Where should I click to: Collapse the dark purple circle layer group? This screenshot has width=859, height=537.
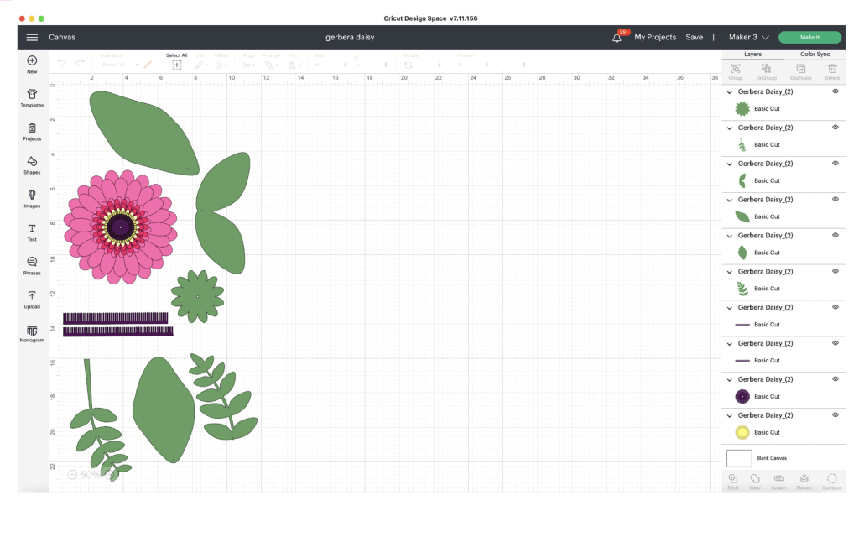[x=729, y=380]
